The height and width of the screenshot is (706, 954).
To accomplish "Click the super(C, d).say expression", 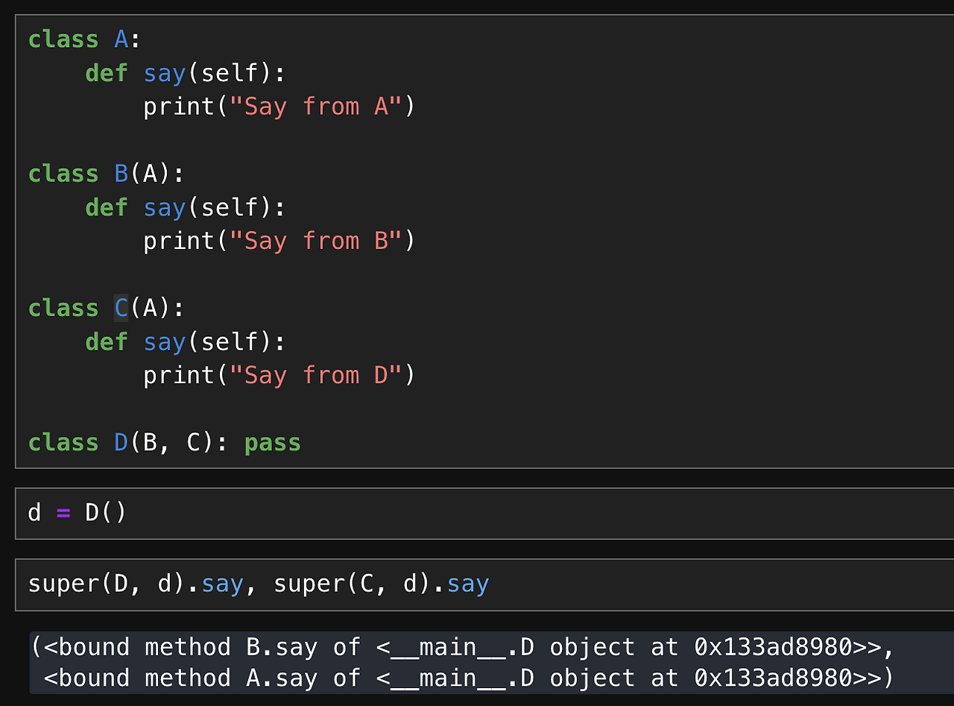I will [380, 584].
